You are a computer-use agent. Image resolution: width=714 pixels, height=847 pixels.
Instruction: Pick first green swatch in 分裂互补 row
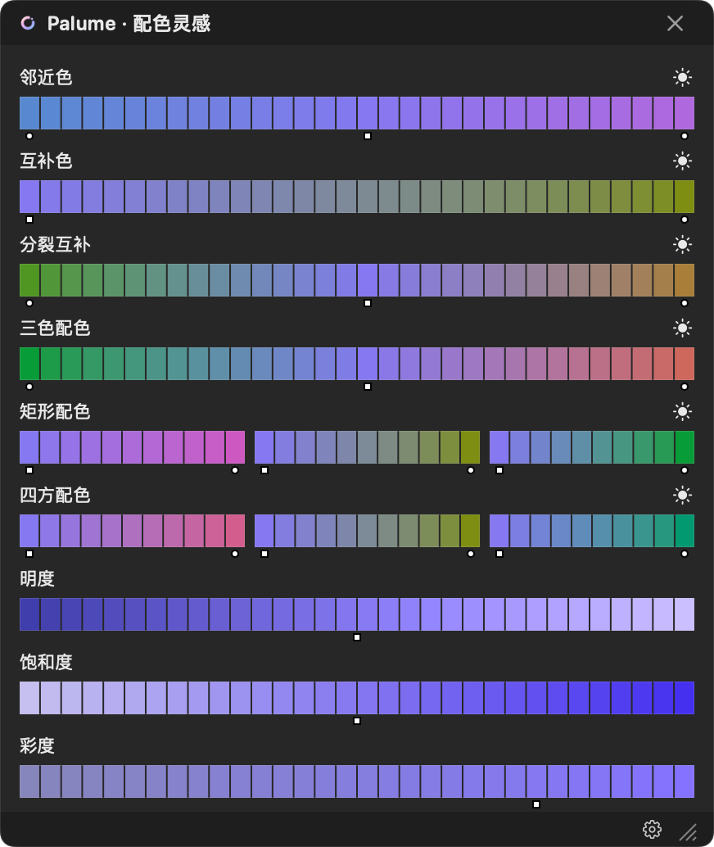(29, 280)
